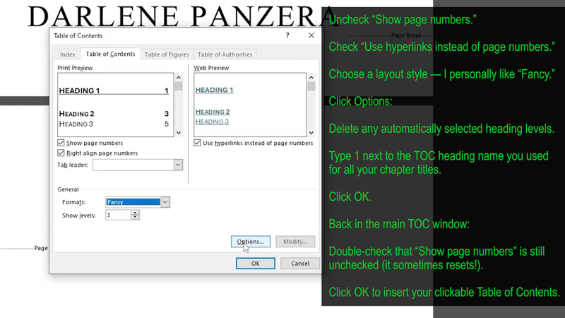Click the help question mark icon
The image size is (565, 318).
pyautogui.click(x=287, y=35)
